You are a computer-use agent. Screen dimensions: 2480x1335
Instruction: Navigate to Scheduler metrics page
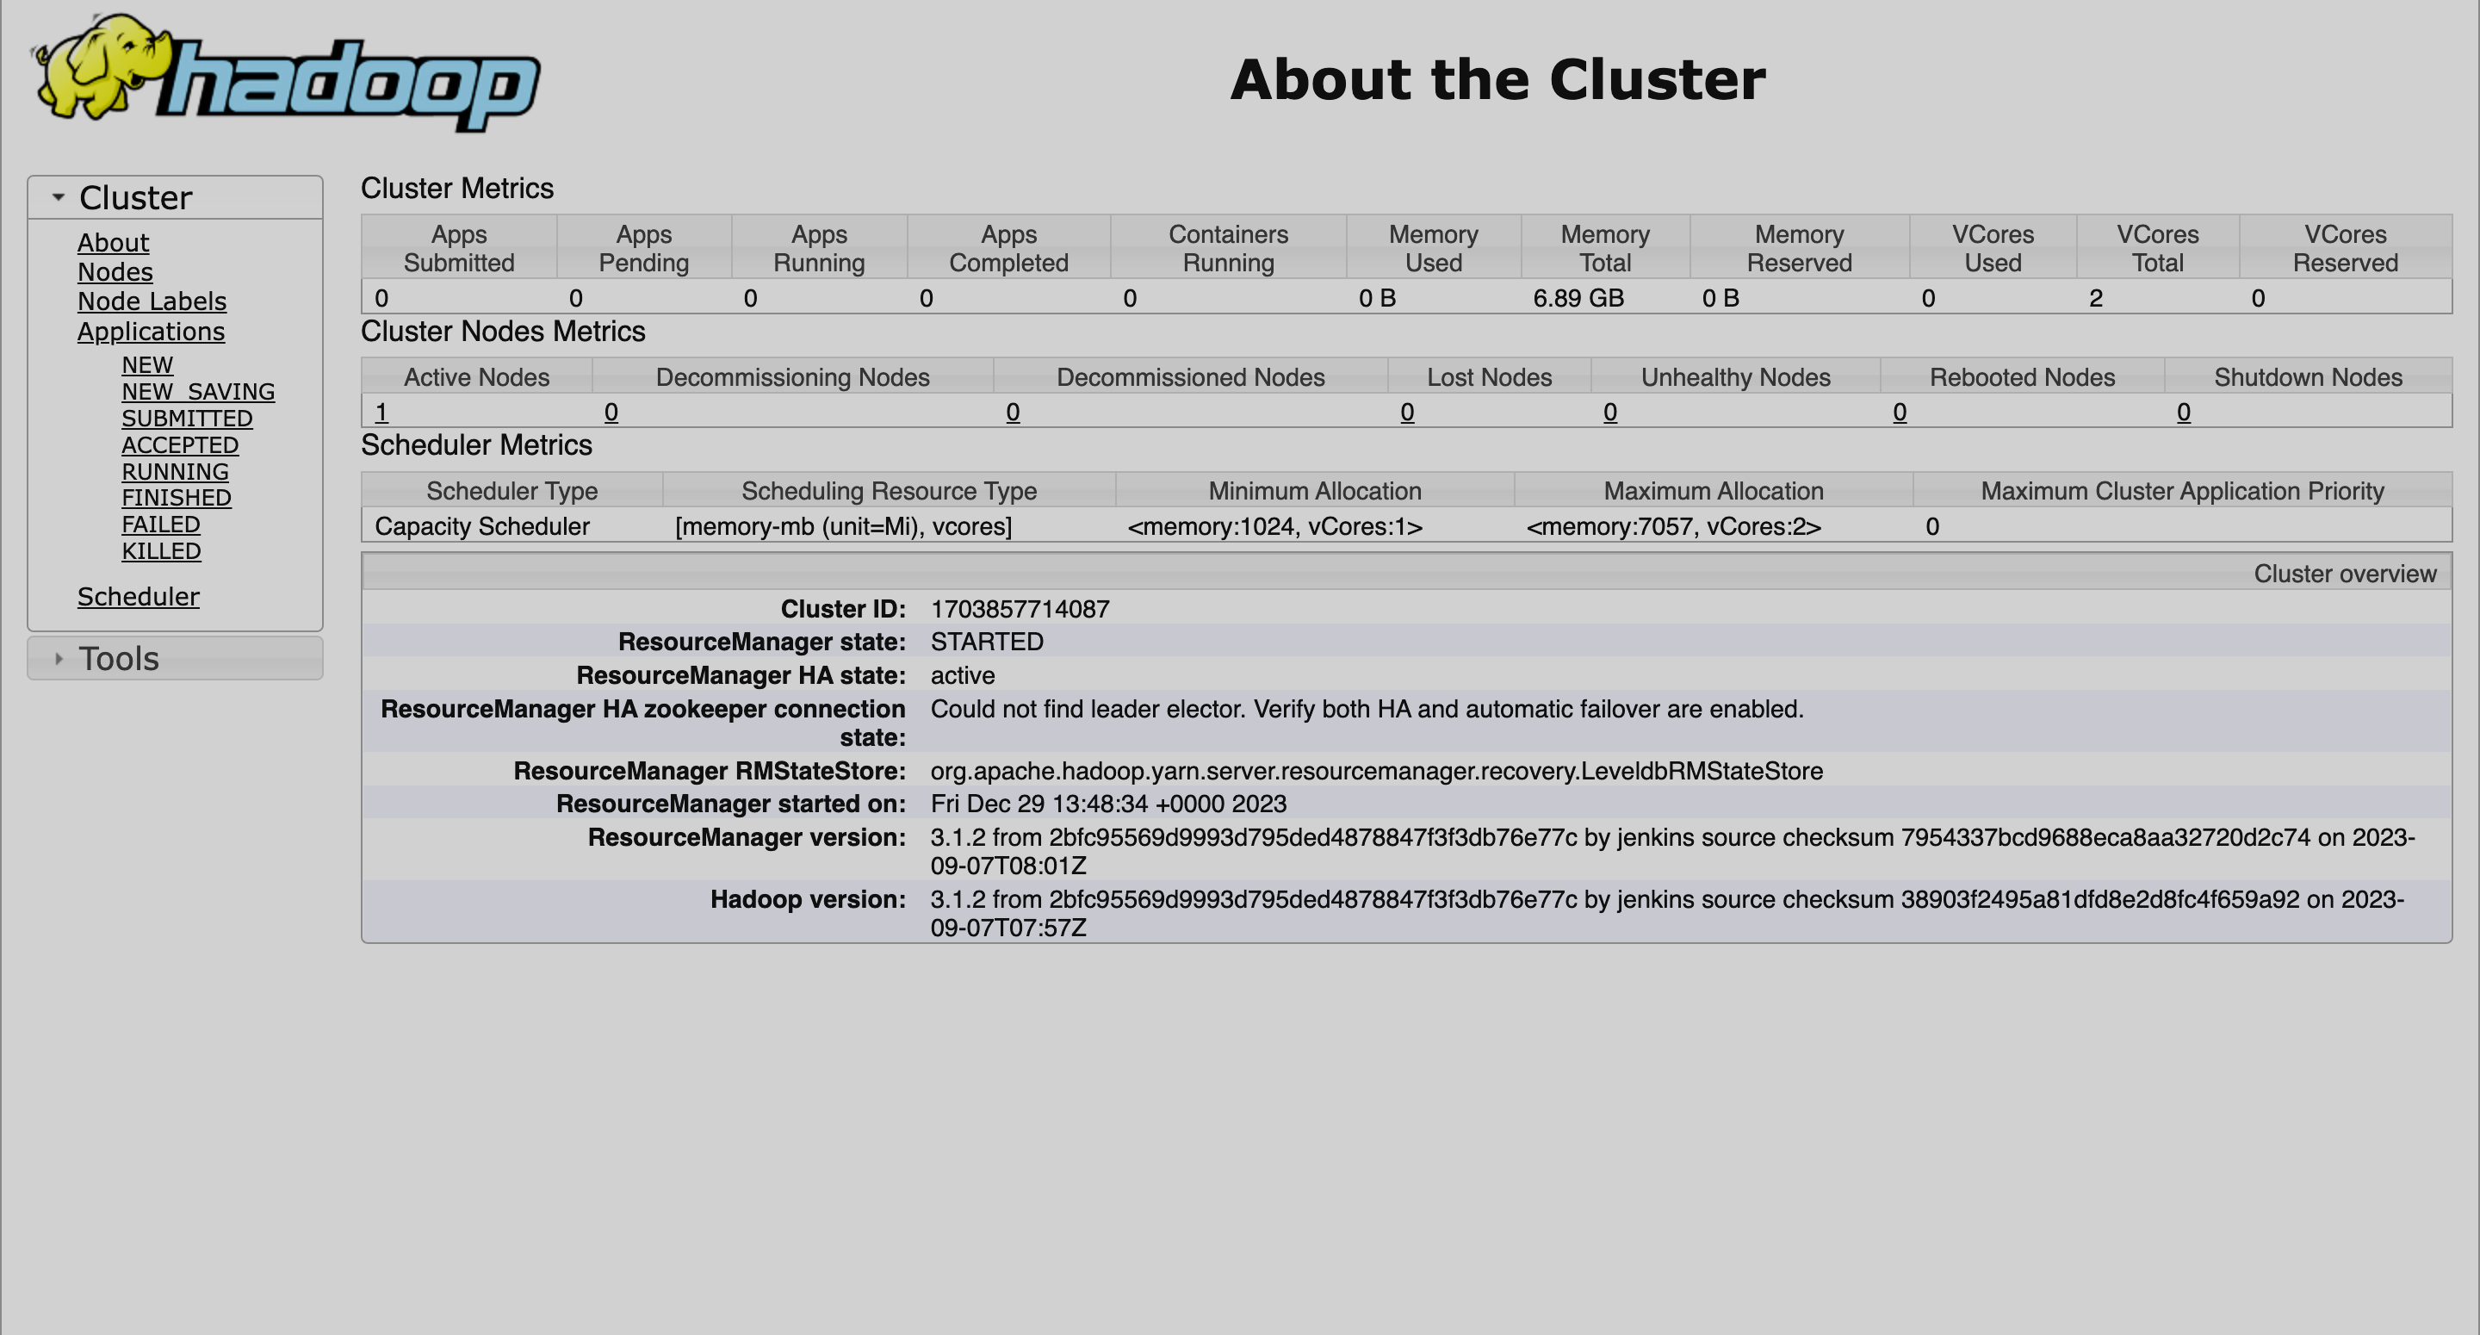click(139, 595)
